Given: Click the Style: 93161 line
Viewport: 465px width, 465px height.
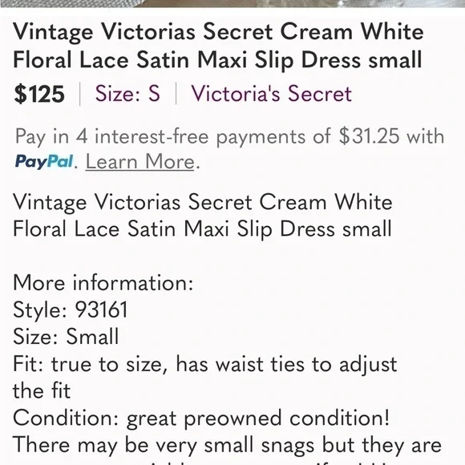Looking at the screenshot, I should tap(71, 310).
